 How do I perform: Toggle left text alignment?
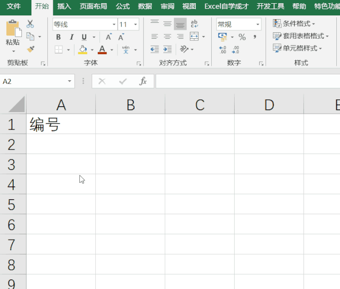pos(155,36)
